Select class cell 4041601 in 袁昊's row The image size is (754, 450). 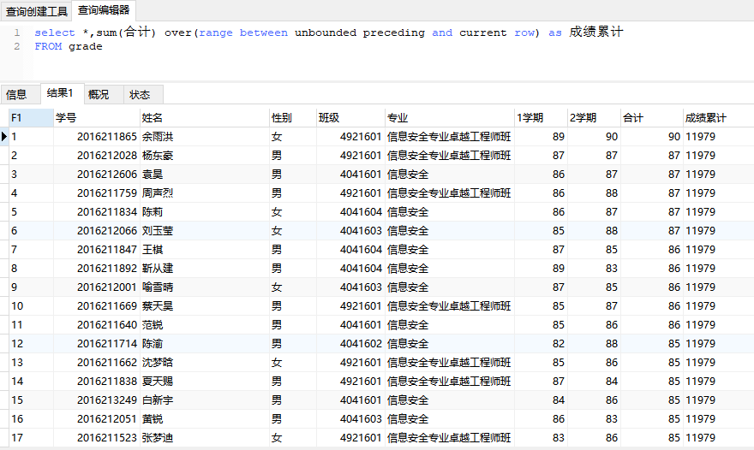tap(350, 175)
